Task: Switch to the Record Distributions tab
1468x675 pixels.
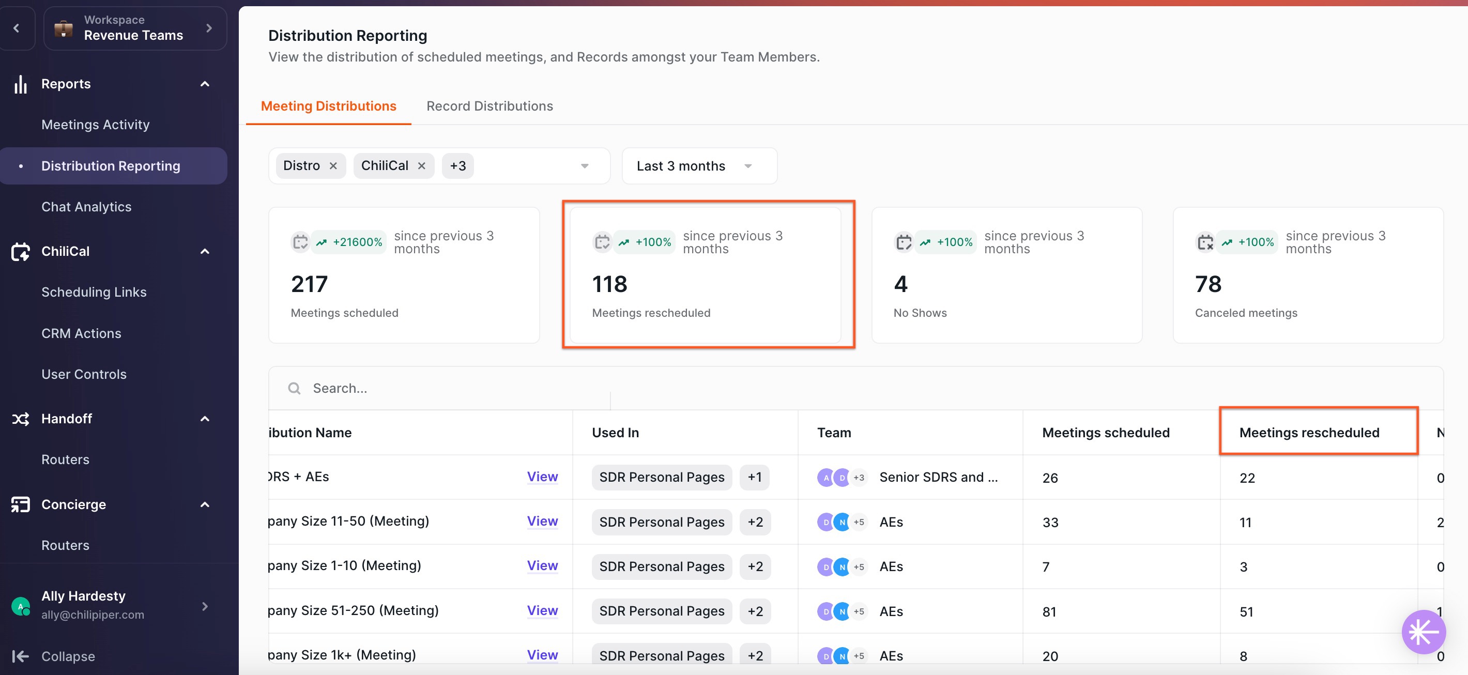Action: click(490, 106)
